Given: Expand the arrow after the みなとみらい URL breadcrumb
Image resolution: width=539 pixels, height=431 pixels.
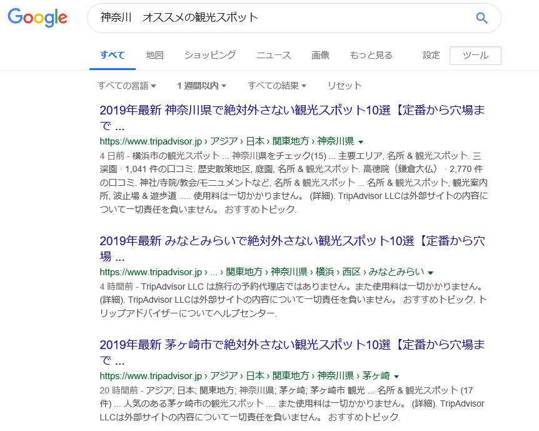Looking at the screenshot, I should [x=430, y=273].
